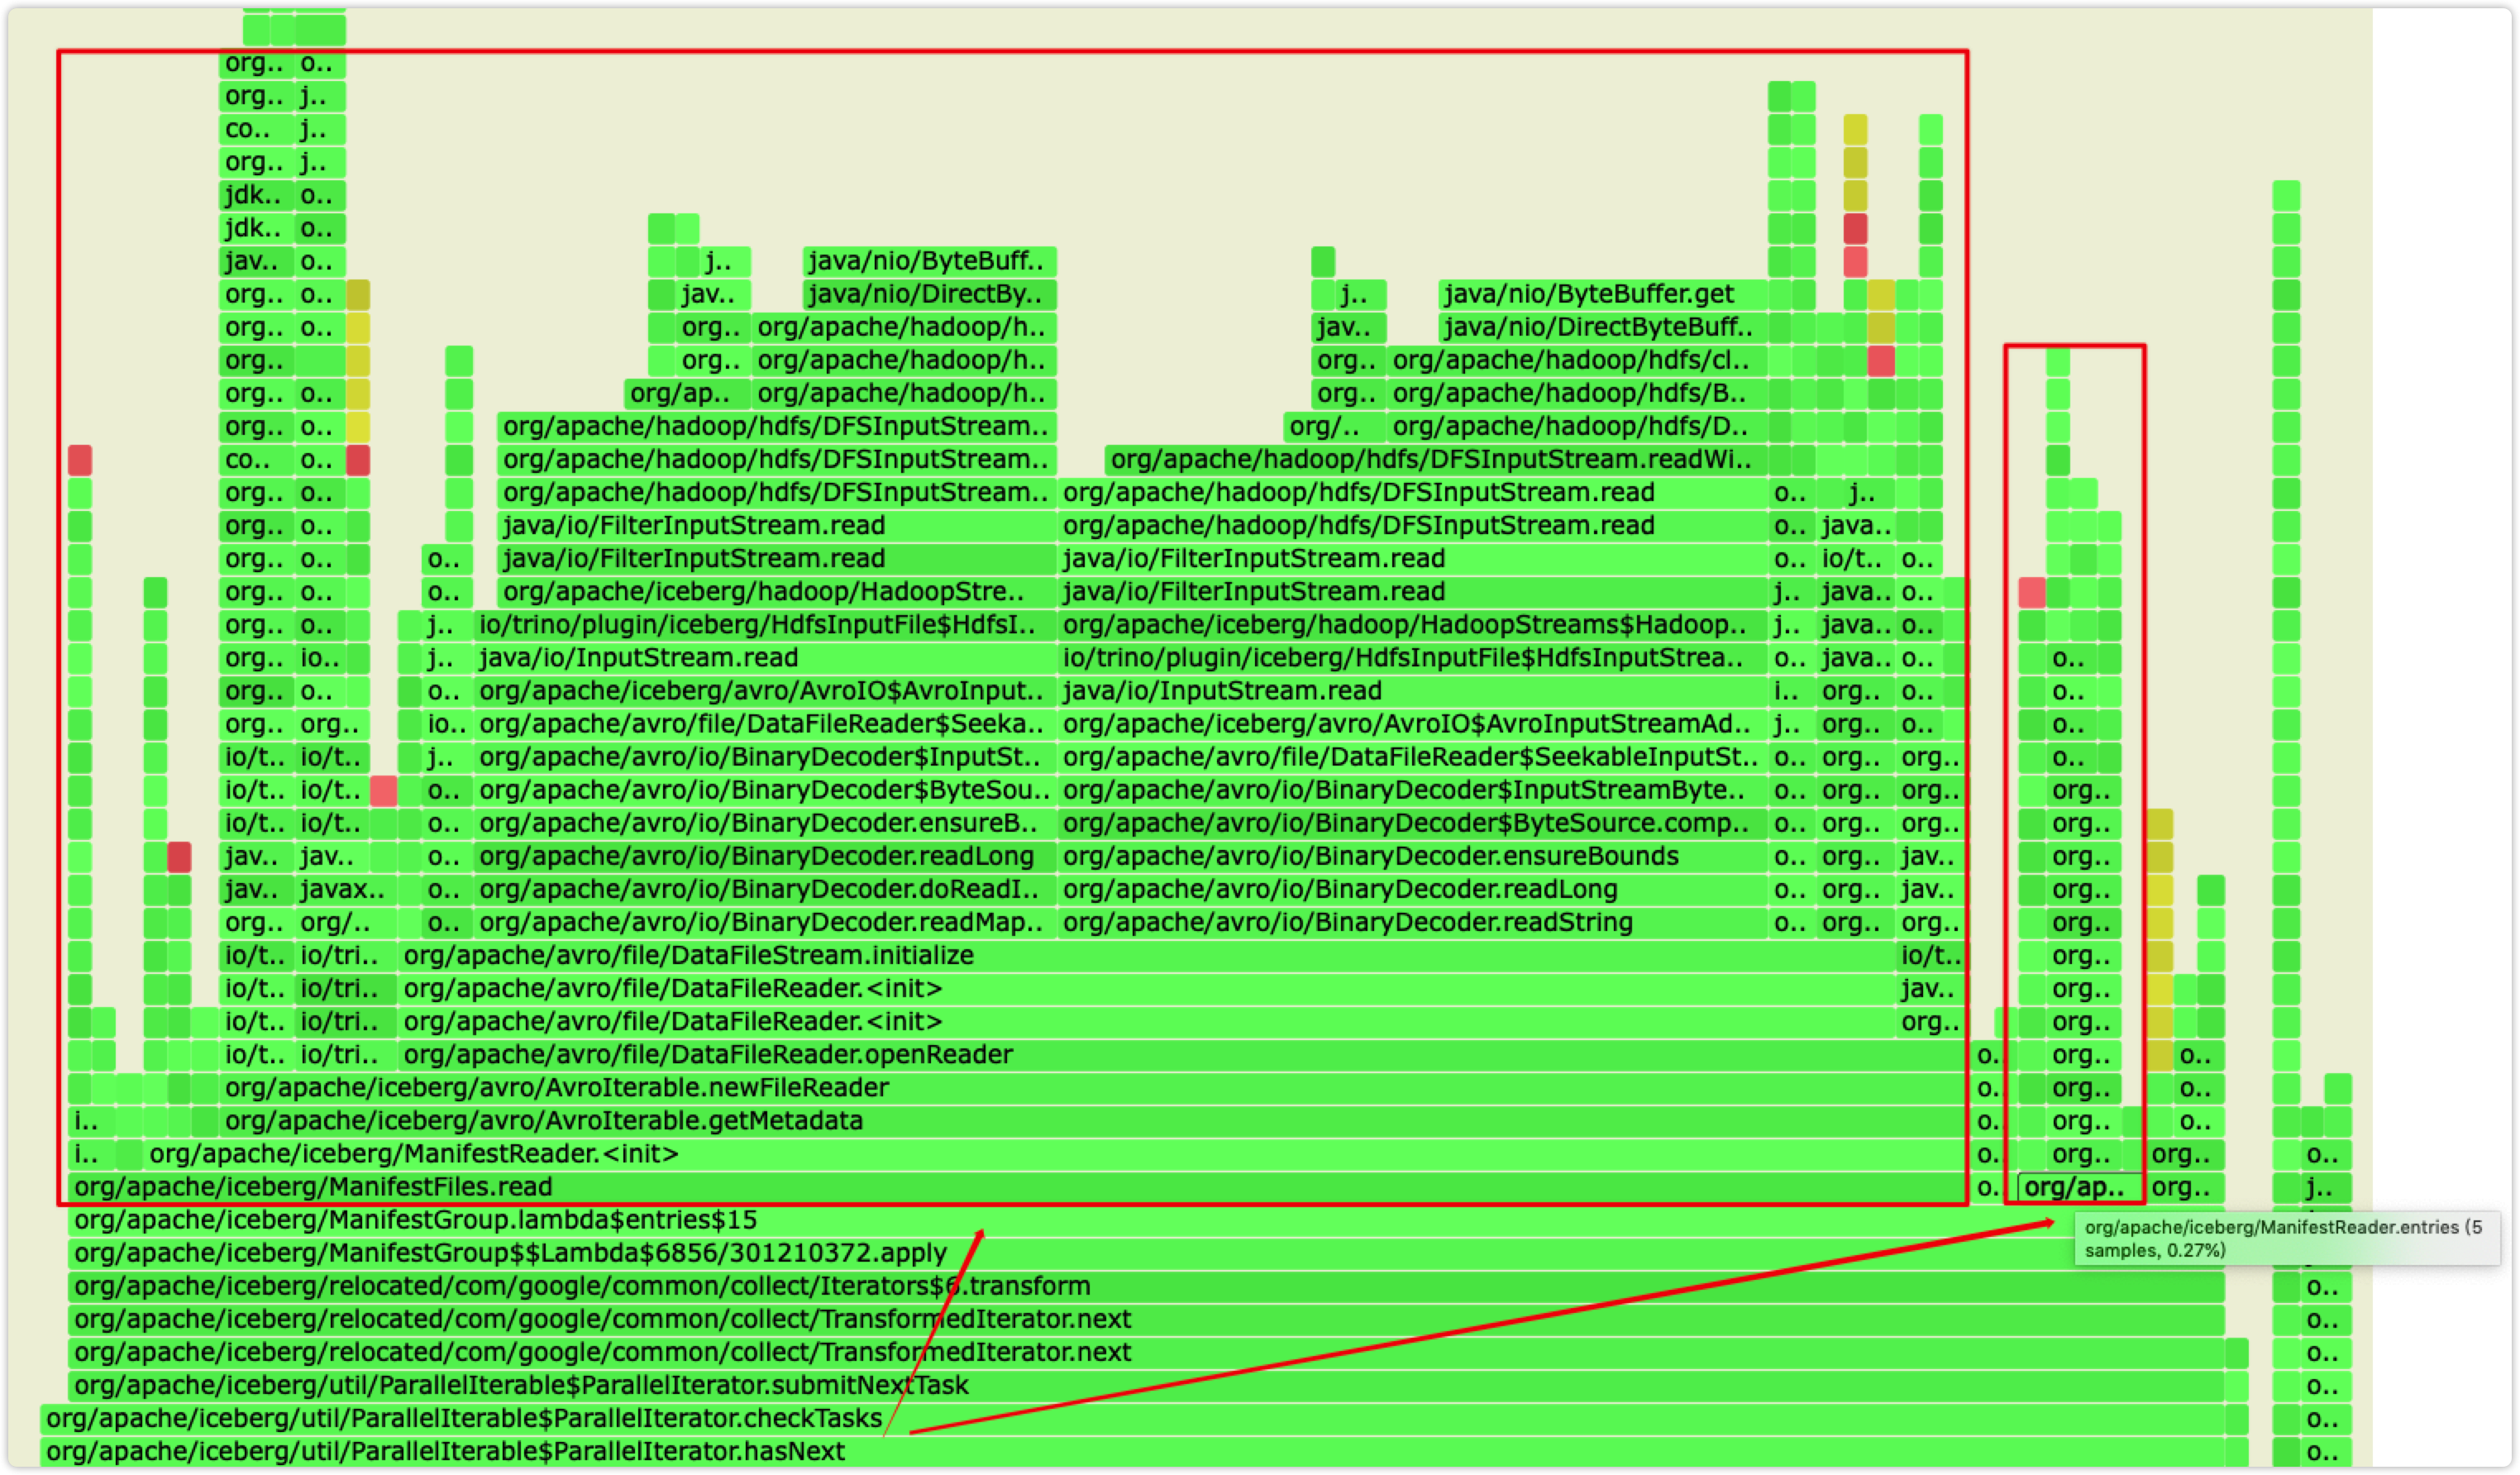The image size is (2520, 1475).
Task: Click DFSInputStream.readWi.. frame
Action: (1435, 460)
